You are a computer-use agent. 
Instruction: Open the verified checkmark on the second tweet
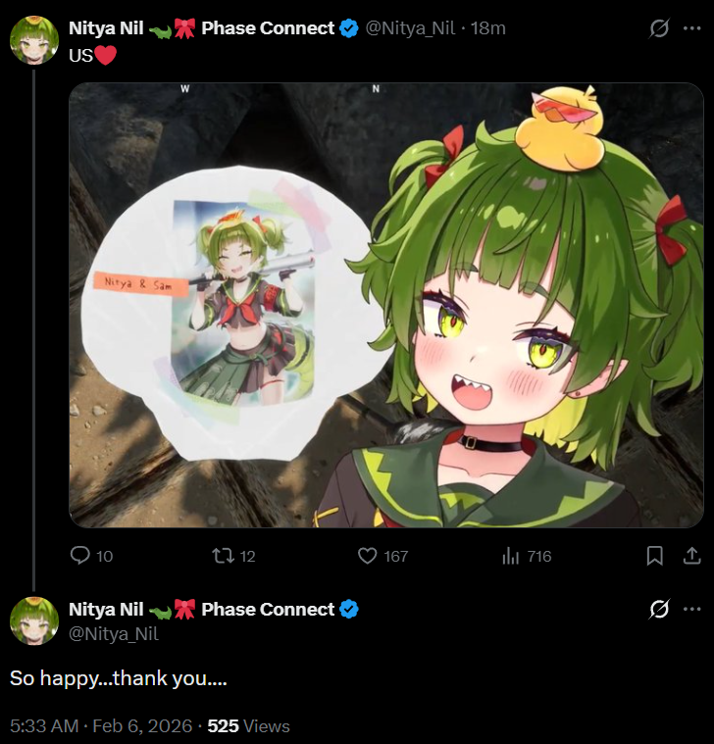[x=349, y=610]
